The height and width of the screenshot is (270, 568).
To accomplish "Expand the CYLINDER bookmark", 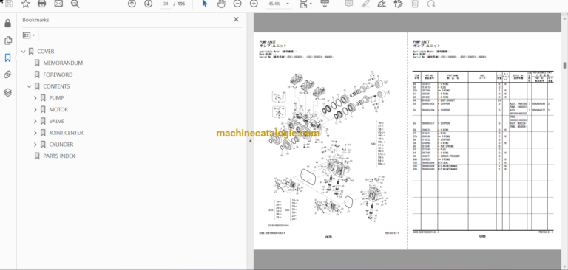I will [35, 144].
